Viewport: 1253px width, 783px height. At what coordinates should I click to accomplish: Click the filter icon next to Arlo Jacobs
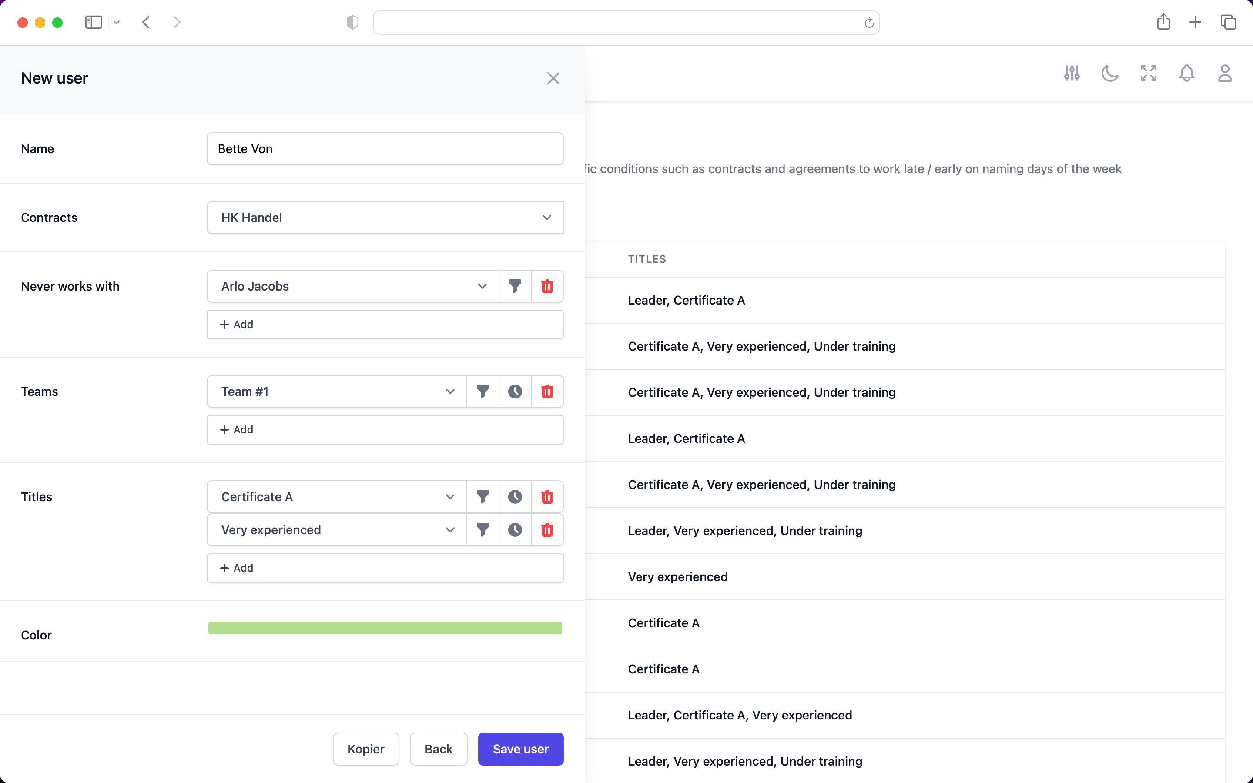(x=515, y=286)
